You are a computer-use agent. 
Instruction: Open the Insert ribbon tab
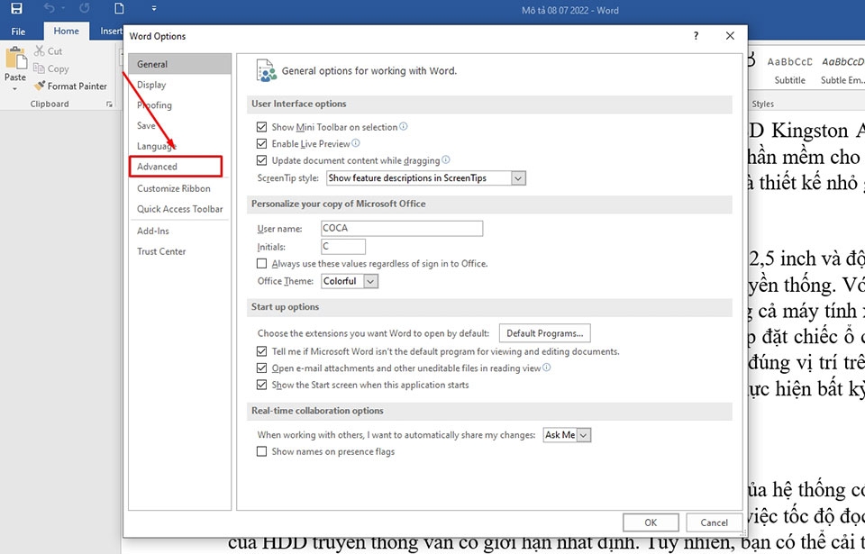point(111,32)
